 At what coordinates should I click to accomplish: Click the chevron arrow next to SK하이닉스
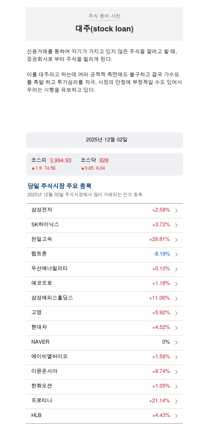pos(176,225)
